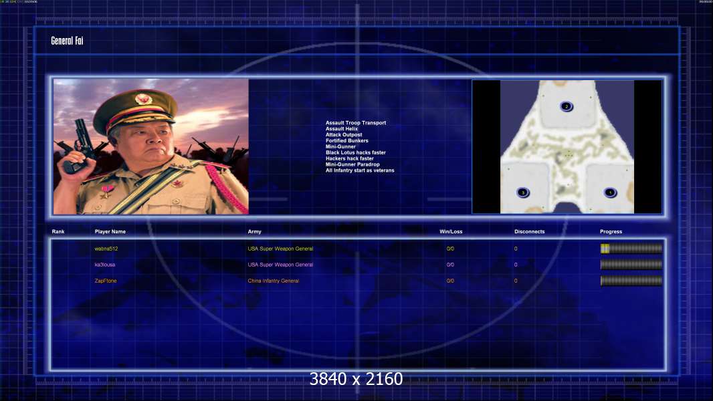This screenshot has width=713, height=401.
Task: Select the Assault Troop Transport line
Action: click(356, 122)
